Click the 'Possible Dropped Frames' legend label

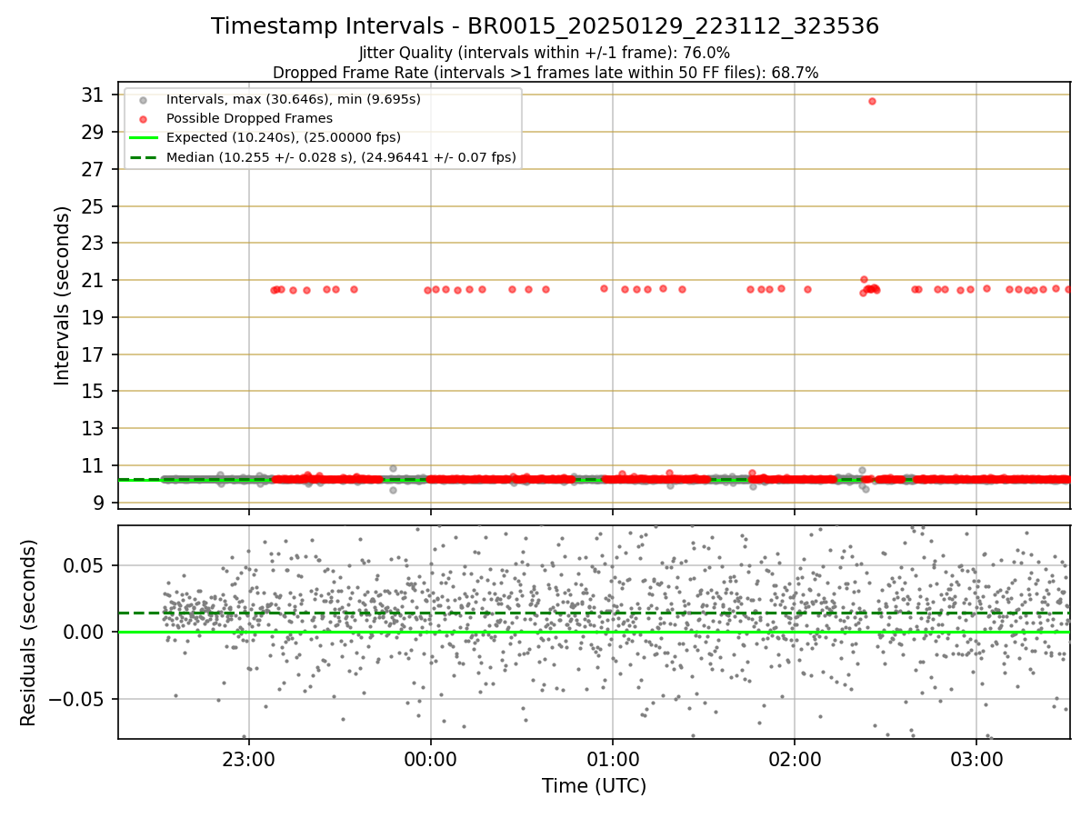pyautogui.click(x=249, y=118)
